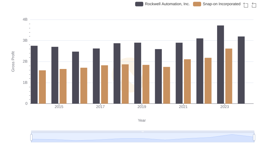Click the orange Snap-on legend color swatch

197,4
